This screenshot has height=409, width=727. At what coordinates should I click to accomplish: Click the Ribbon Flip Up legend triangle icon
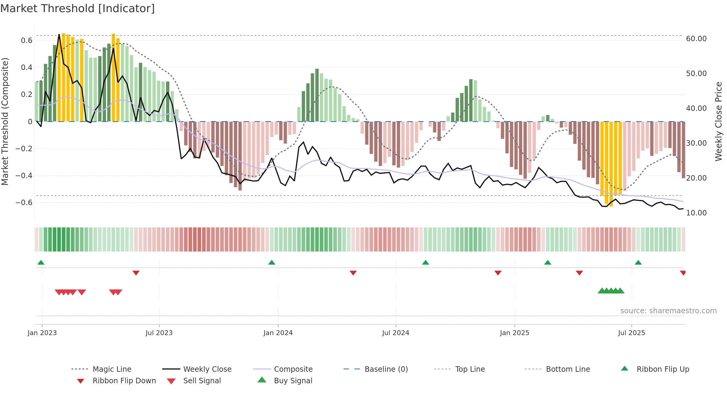[625, 368]
